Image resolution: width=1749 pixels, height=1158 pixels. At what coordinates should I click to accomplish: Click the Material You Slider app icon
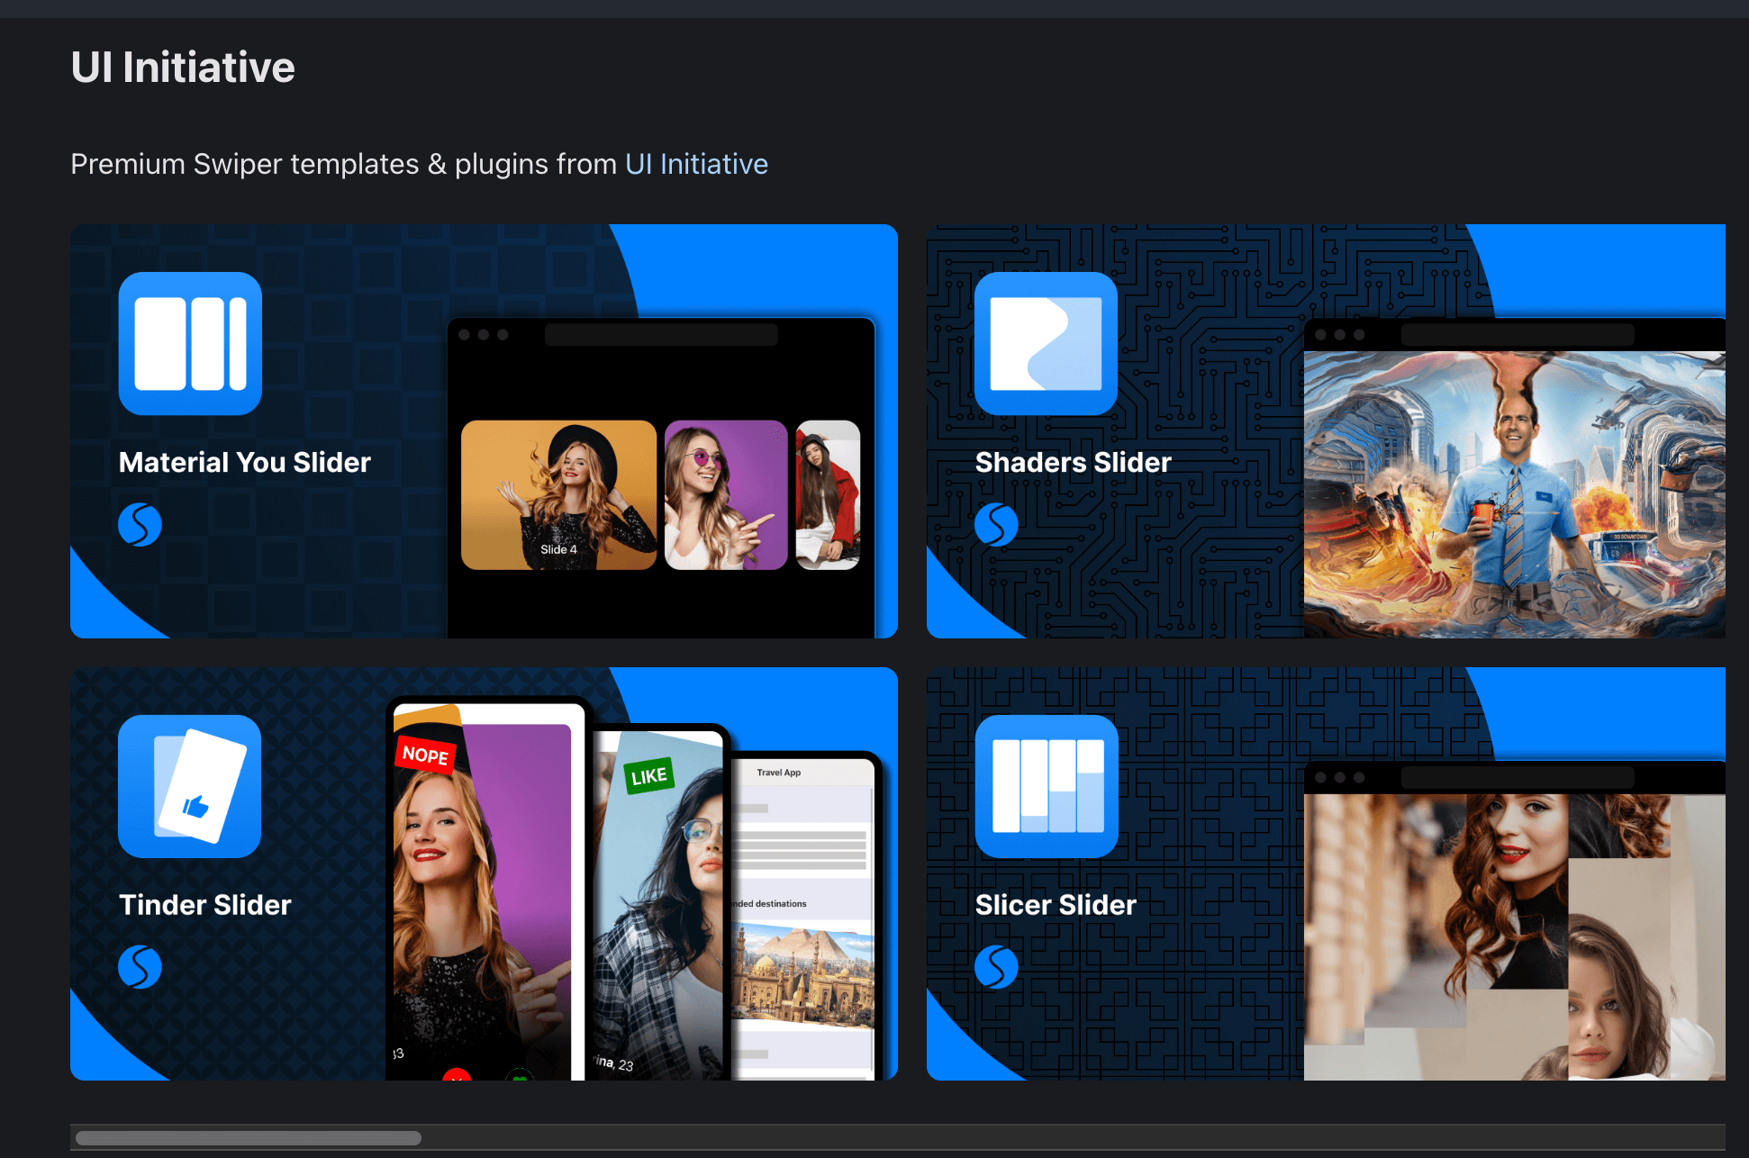point(190,343)
